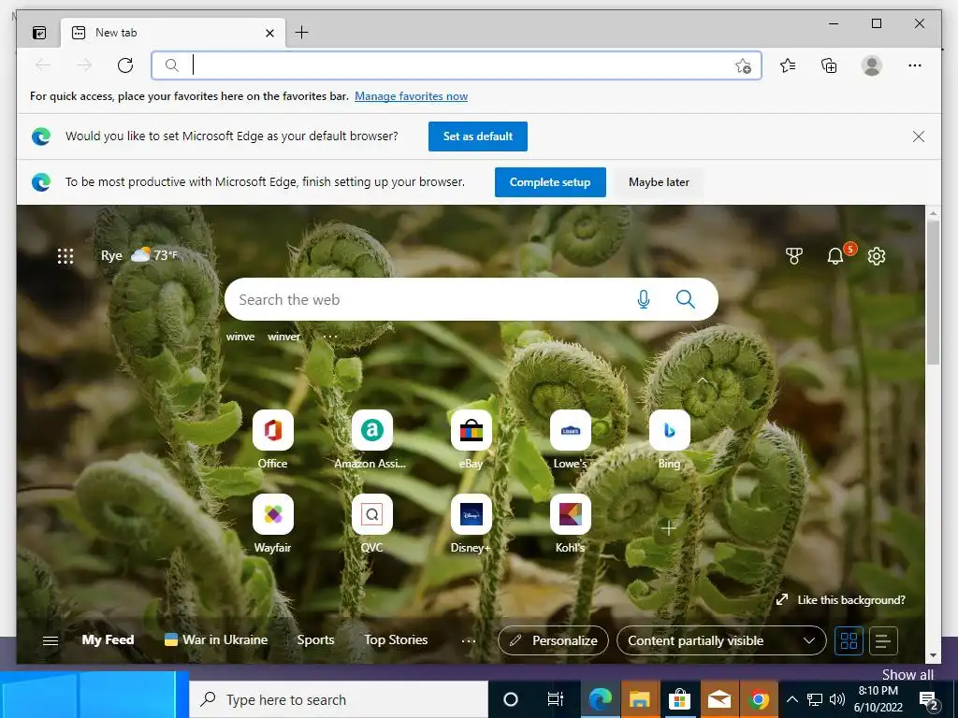Image resolution: width=958 pixels, height=718 pixels.
Task: Open Bing quick link
Action: click(x=670, y=439)
